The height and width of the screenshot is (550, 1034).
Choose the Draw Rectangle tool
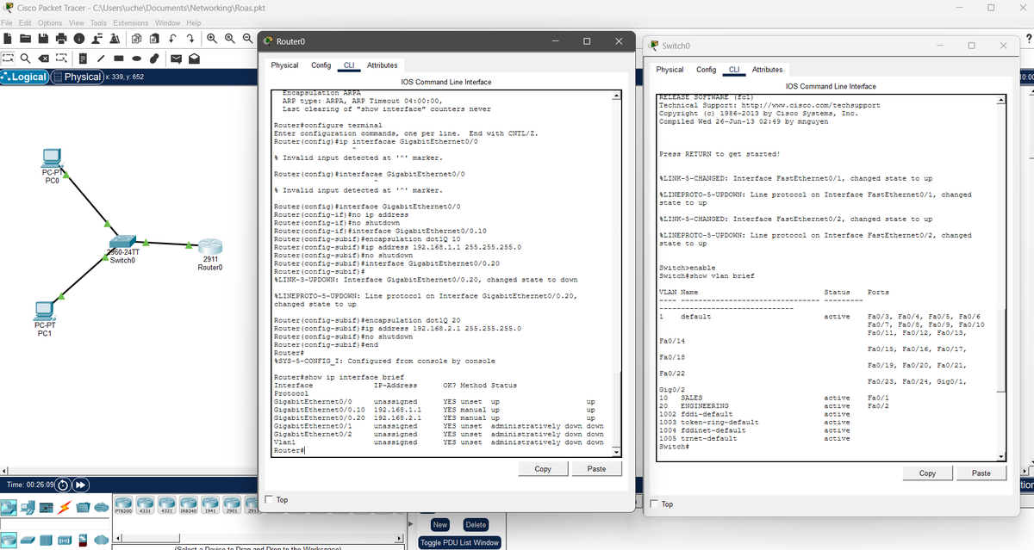(x=119, y=58)
